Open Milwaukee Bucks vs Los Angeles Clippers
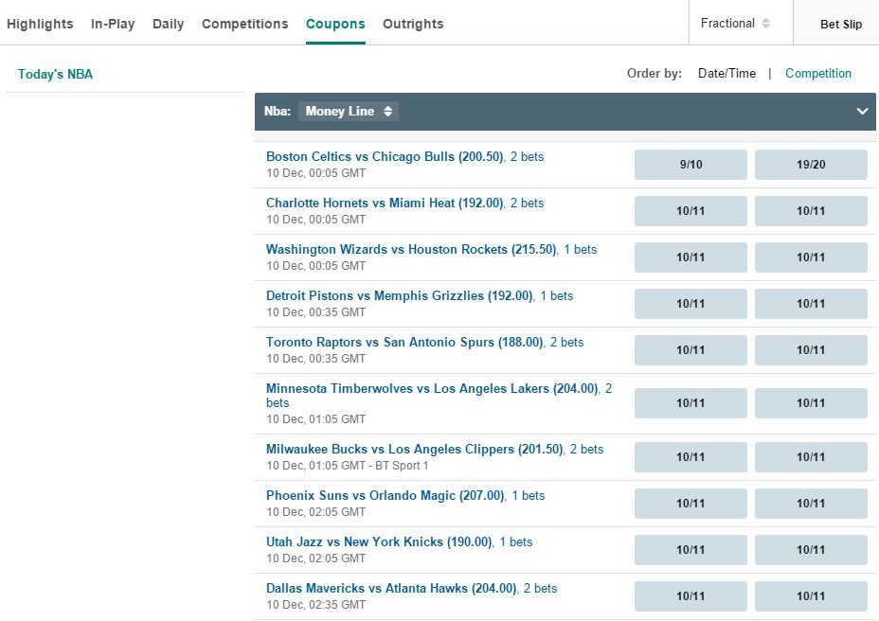 tap(414, 449)
